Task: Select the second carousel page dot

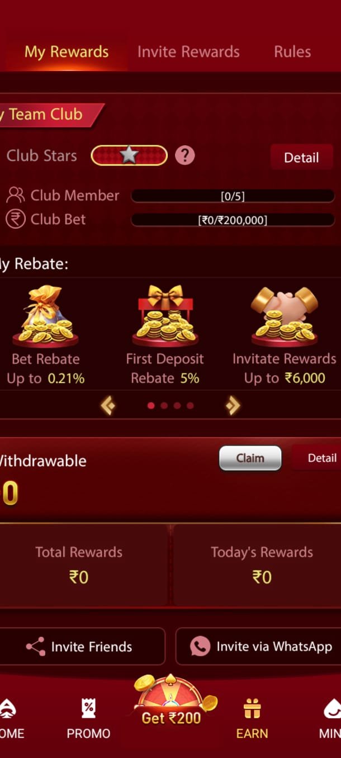Action: click(164, 405)
